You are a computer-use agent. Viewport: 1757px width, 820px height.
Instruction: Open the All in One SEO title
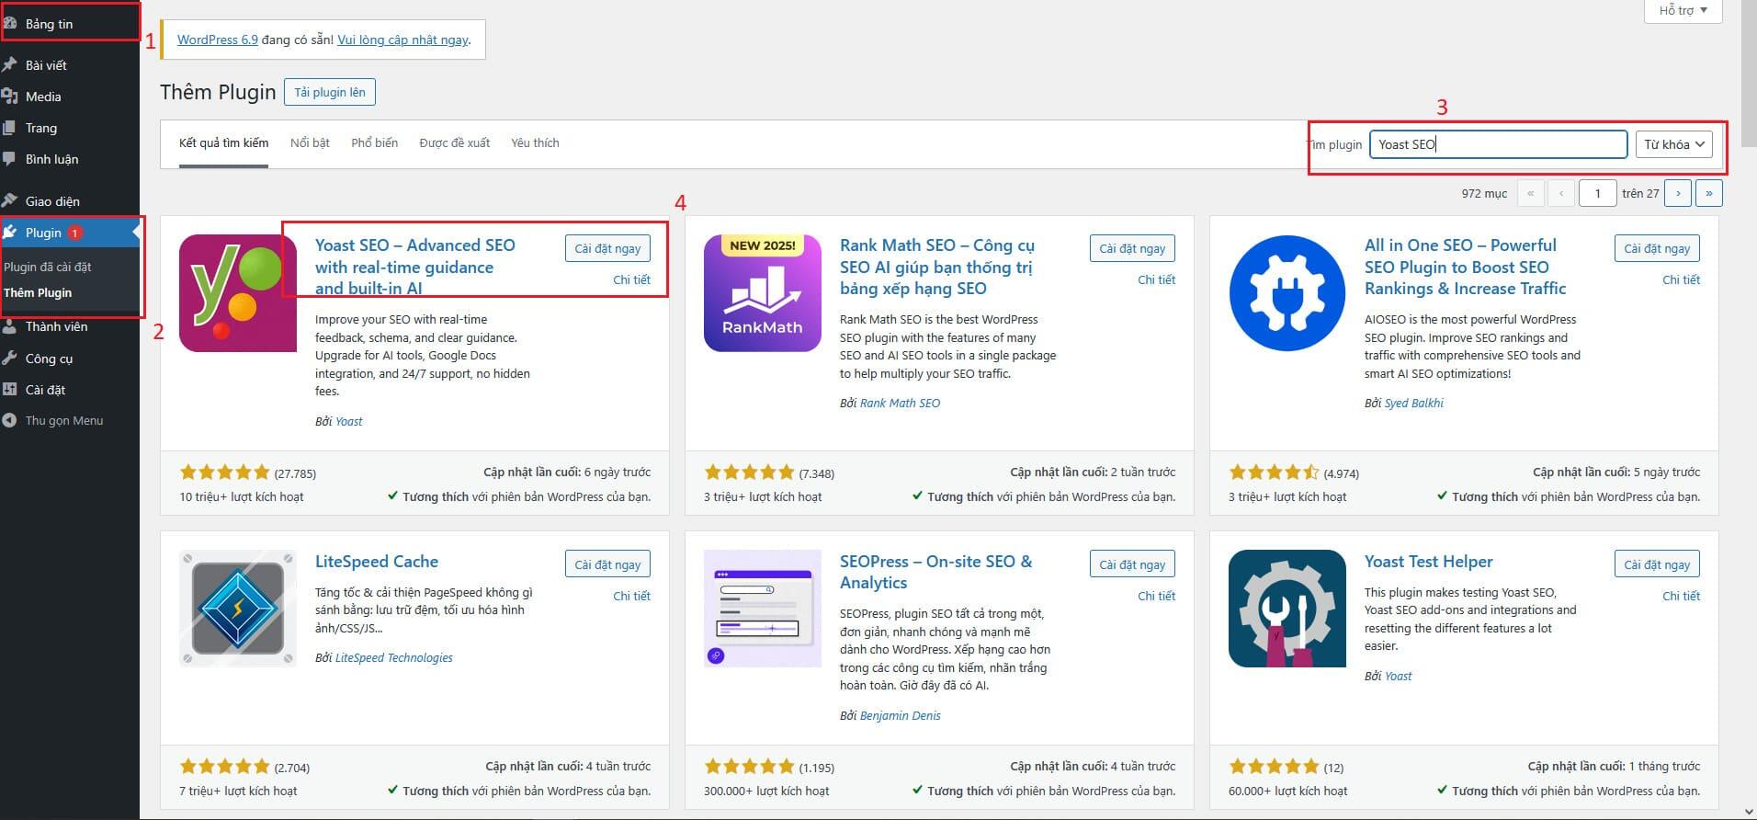pos(1465,267)
